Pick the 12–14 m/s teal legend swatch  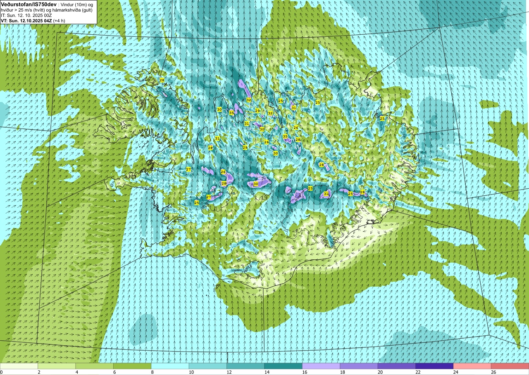point(246,366)
